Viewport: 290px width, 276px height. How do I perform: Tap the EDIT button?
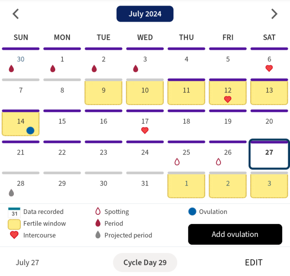(254, 263)
